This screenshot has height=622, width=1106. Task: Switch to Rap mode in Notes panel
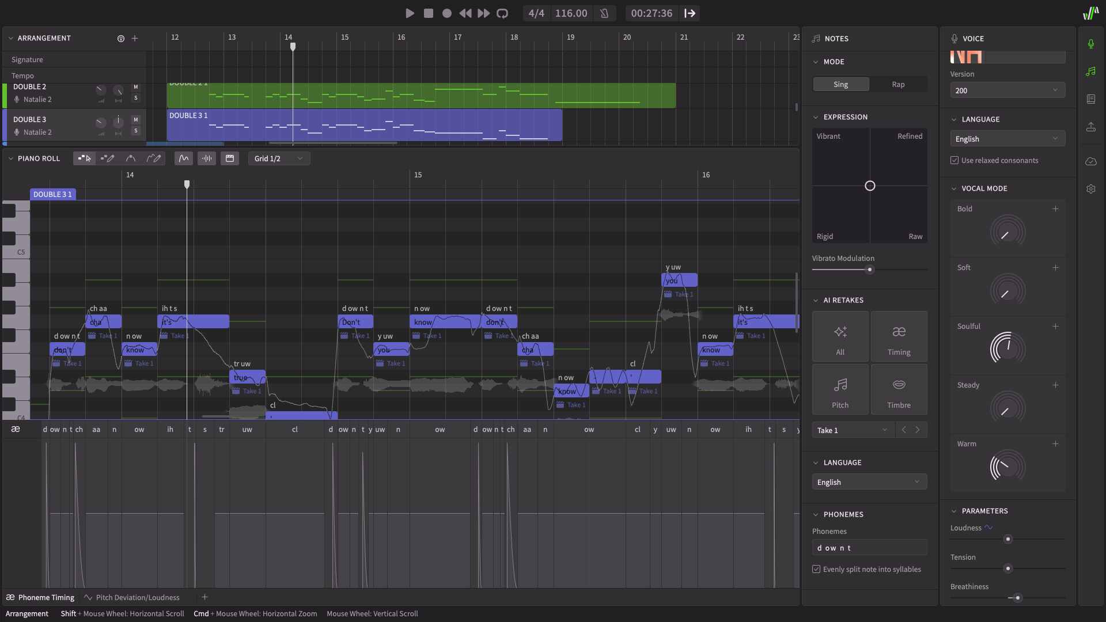click(x=897, y=84)
